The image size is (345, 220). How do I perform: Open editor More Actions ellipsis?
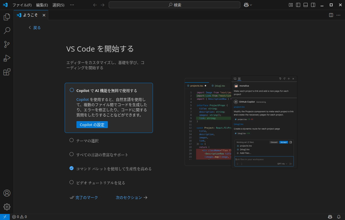pyautogui.click(x=338, y=15)
